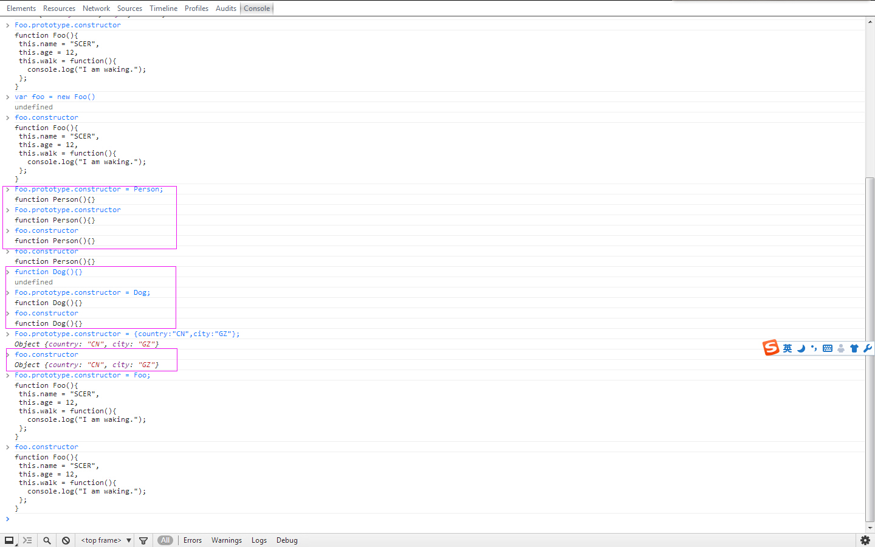Toggle Sogou English/Chinese mode indicator
The height and width of the screenshot is (547, 875).
pyautogui.click(x=787, y=348)
